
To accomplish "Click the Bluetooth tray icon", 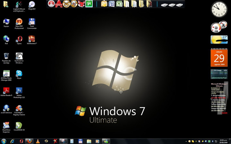I will (213, 141).
